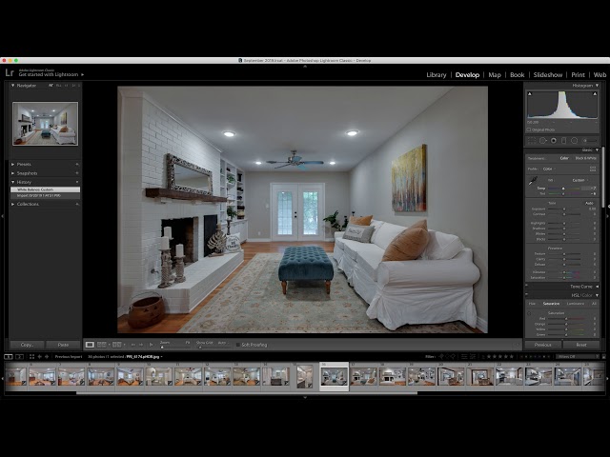Viewport: 610px width, 457px height.
Task: Add a new collection with plus icon
Action: [77, 204]
